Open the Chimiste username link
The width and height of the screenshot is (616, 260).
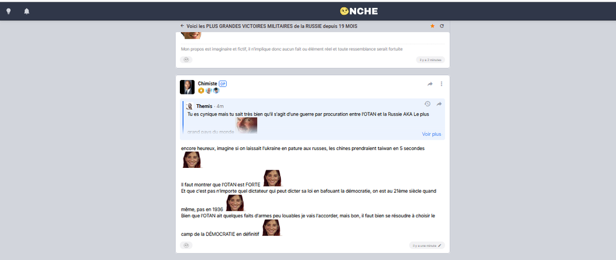coord(207,84)
